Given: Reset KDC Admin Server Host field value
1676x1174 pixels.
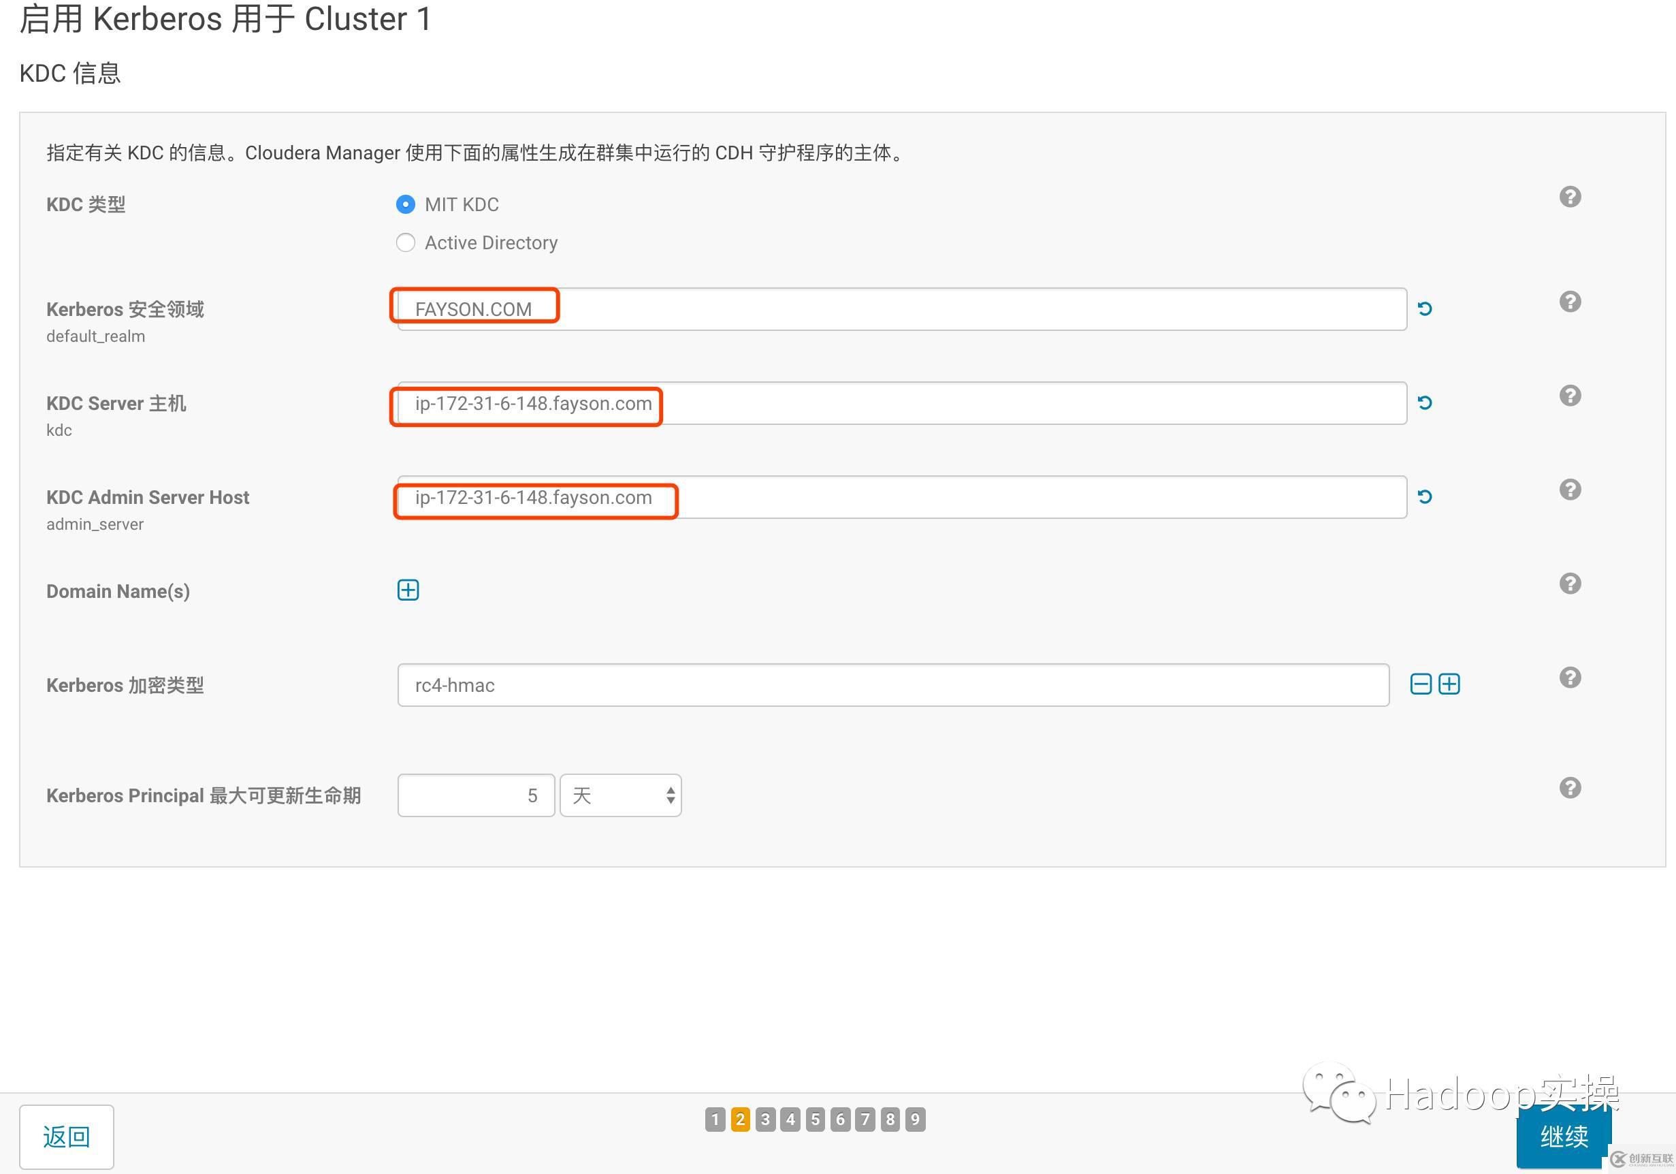Looking at the screenshot, I should [1425, 496].
